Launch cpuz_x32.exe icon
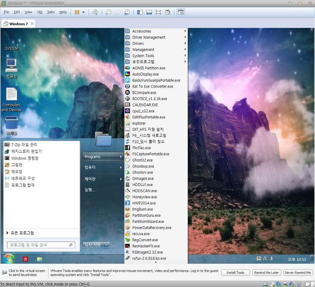Screen dimensions: 315x287 (127, 111)
